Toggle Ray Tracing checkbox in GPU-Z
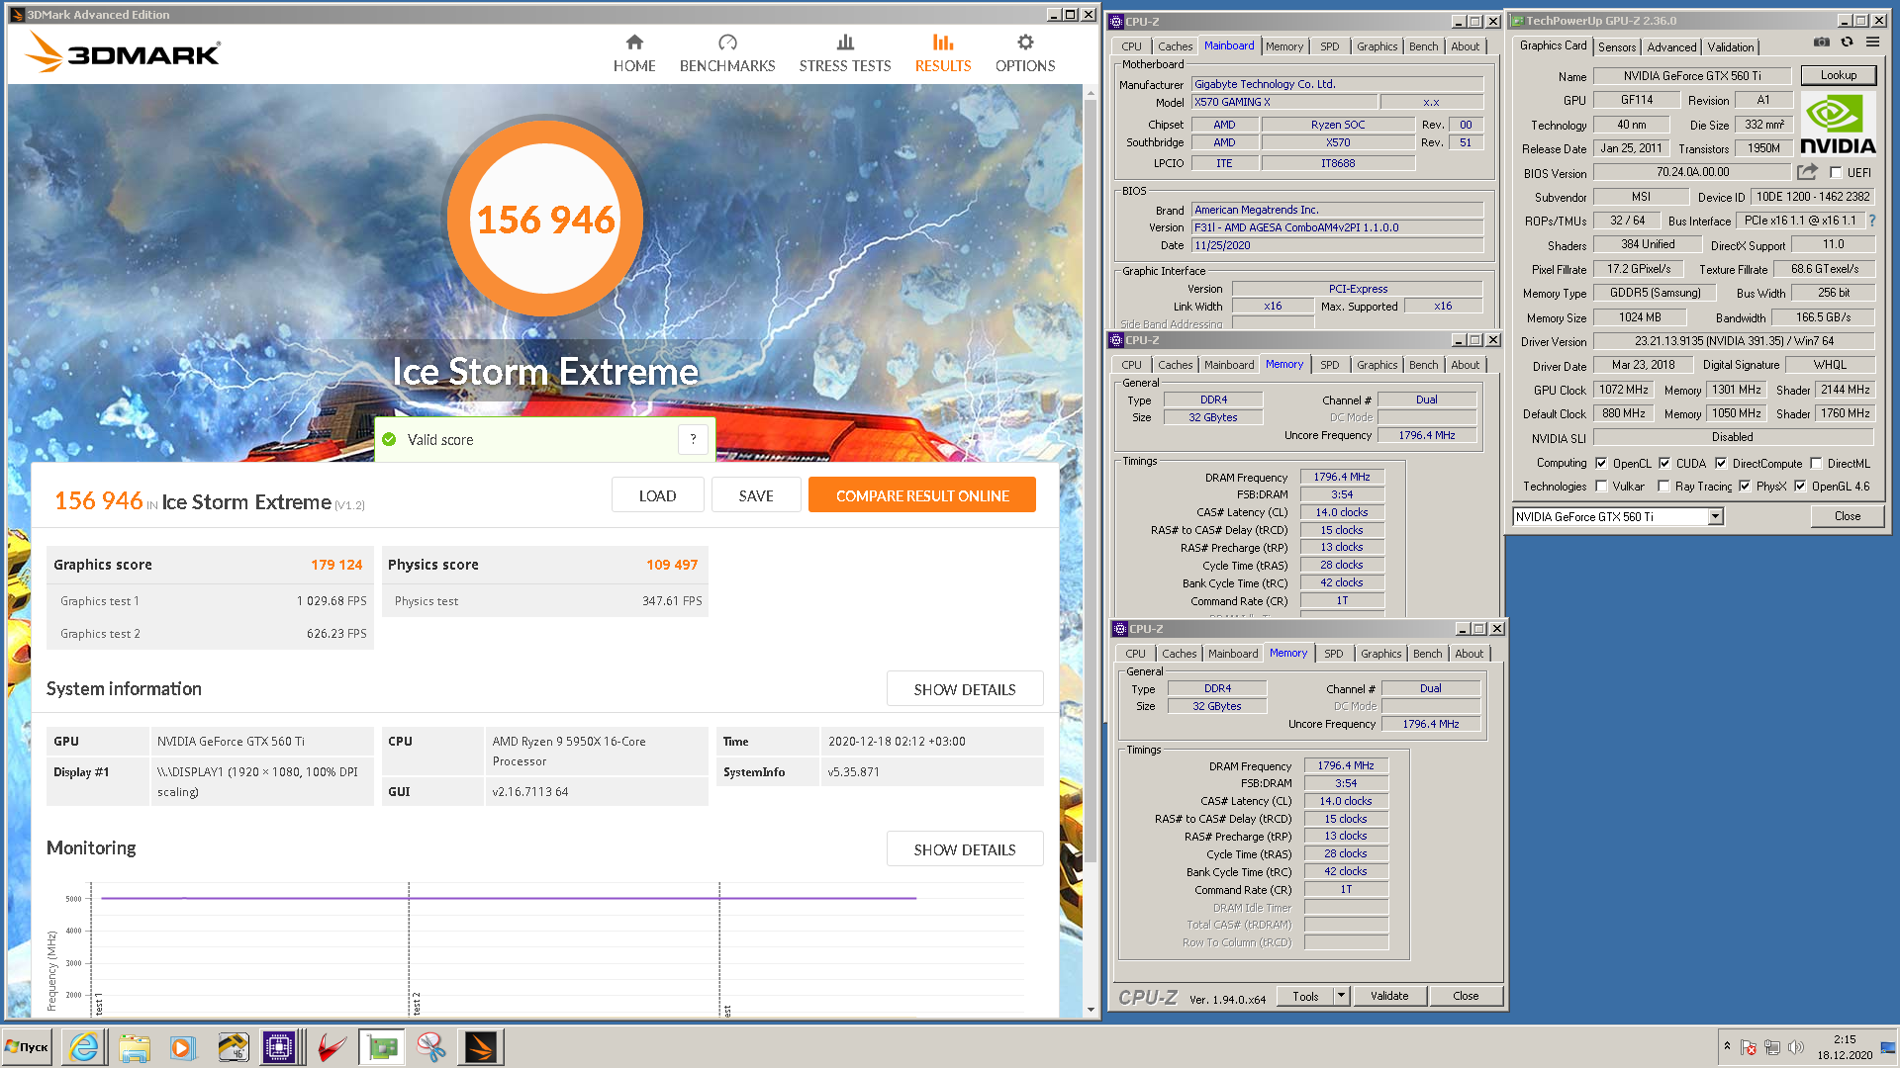The height and width of the screenshot is (1068, 1900). [x=1663, y=486]
